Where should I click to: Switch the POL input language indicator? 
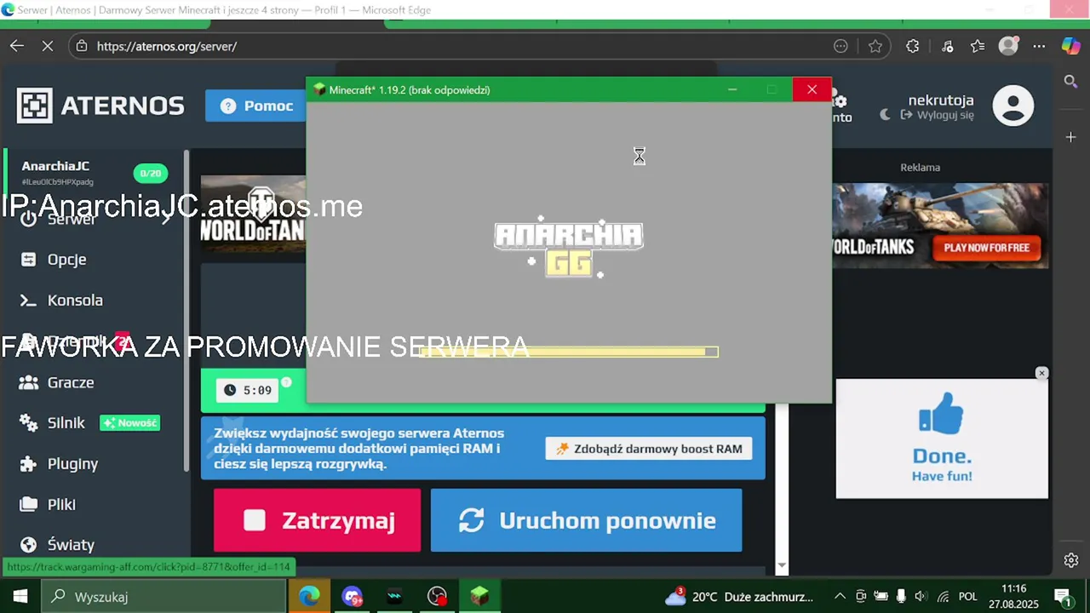point(968,597)
